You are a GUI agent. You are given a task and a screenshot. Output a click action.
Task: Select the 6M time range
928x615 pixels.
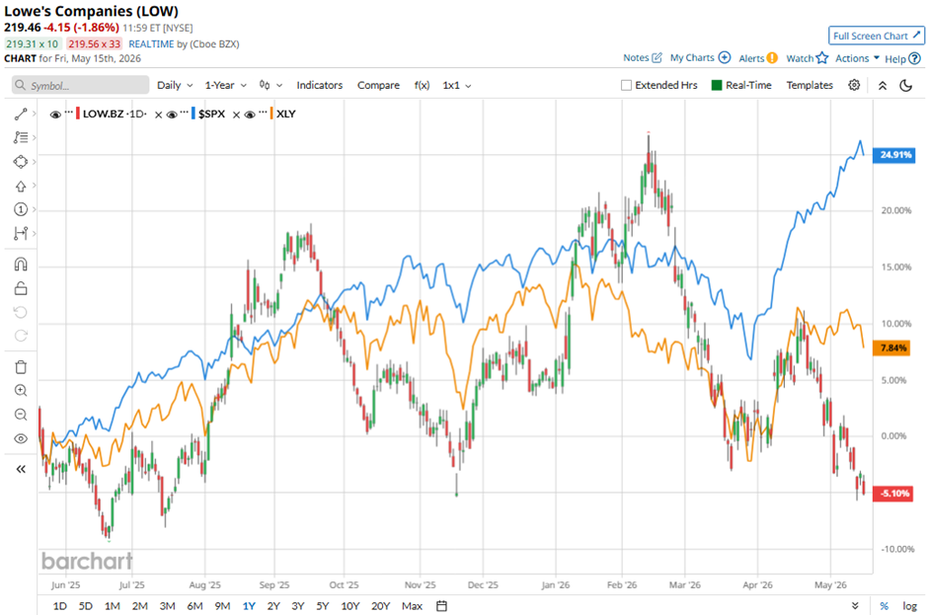194,605
